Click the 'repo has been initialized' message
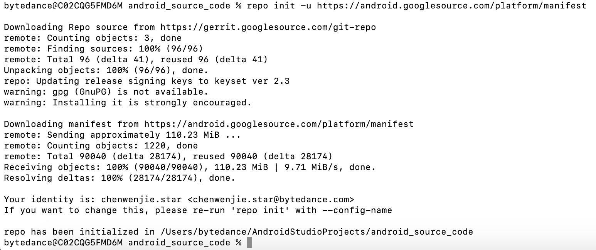 click(x=238, y=232)
